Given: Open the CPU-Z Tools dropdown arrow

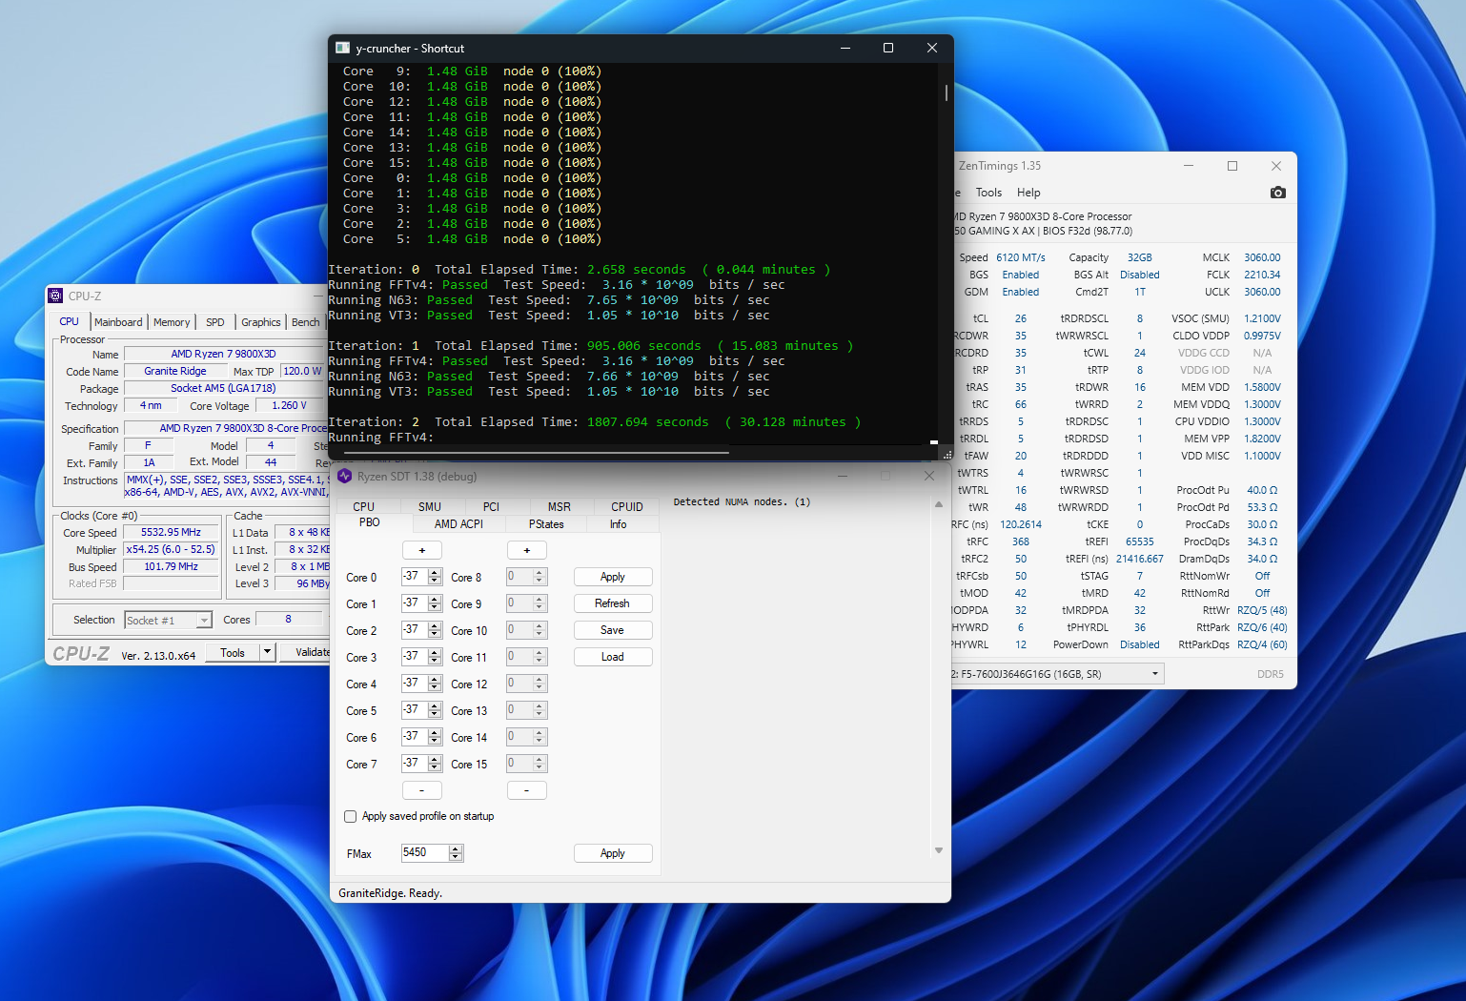Looking at the screenshot, I should click(267, 653).
